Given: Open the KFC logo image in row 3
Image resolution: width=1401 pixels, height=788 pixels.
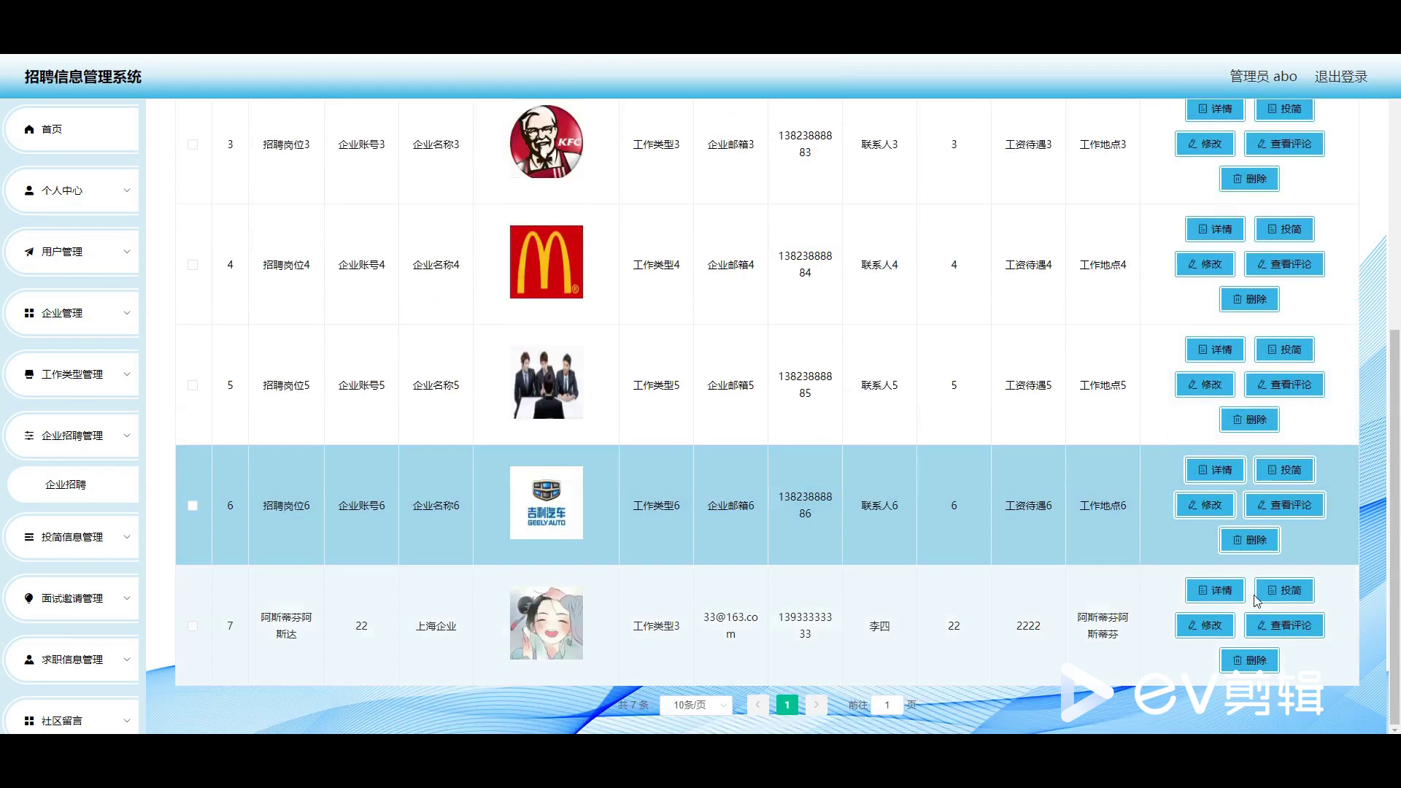Looking at the screenshot, I should click(x=547, y=142).
